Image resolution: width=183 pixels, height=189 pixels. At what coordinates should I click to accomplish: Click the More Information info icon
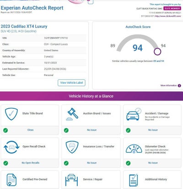click(179, 86)
